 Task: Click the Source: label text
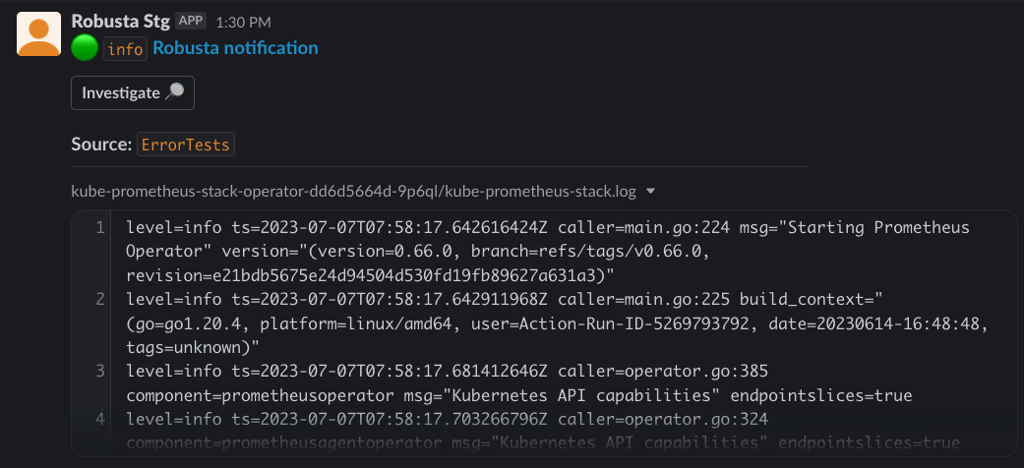(102, 145)
